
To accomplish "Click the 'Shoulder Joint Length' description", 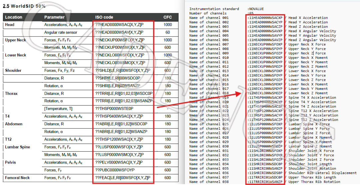I will click(x=310, y=164).
